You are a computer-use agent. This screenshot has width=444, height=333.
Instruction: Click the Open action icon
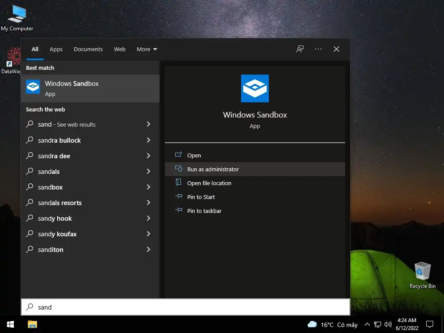[x=178, y=155]
